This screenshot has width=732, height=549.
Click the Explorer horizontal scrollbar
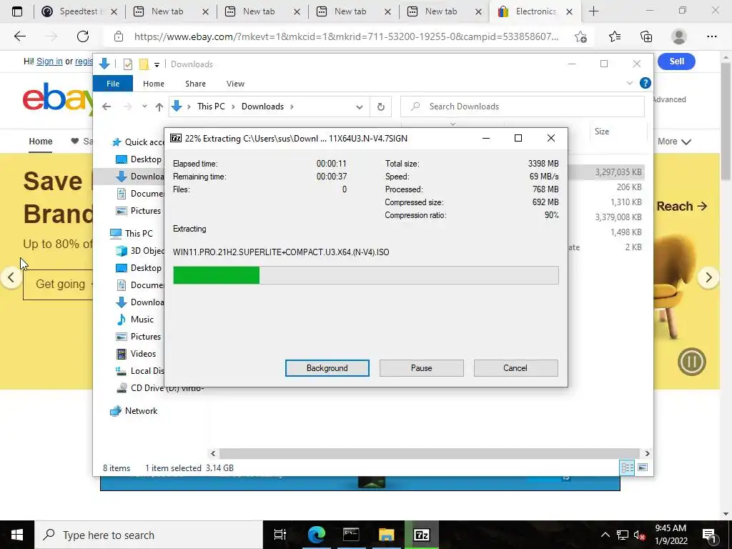(429, 453)
